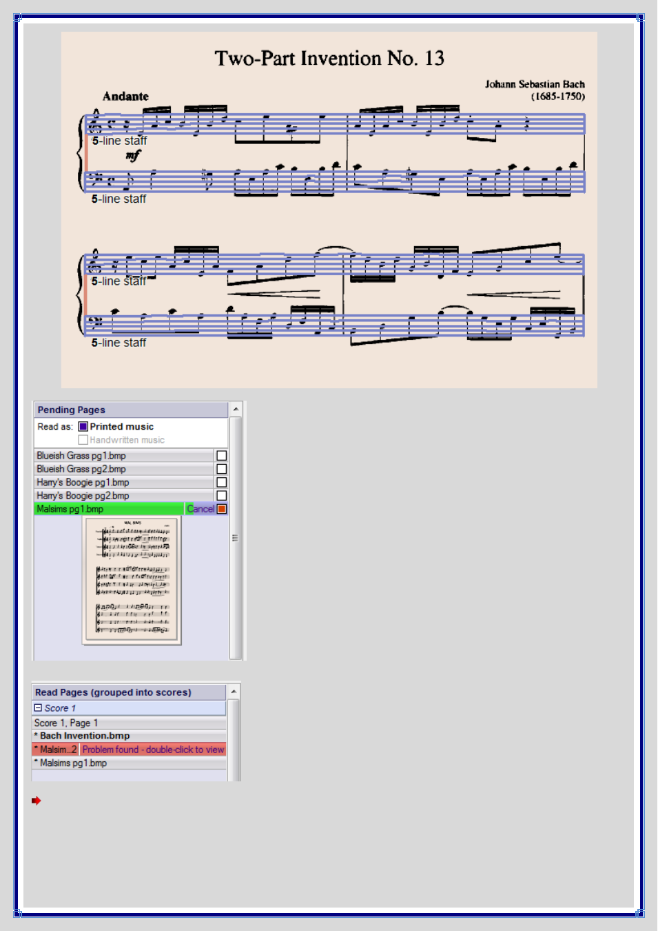
Task: Click the first system's bass 5-line staff
Action: (334, 181)
